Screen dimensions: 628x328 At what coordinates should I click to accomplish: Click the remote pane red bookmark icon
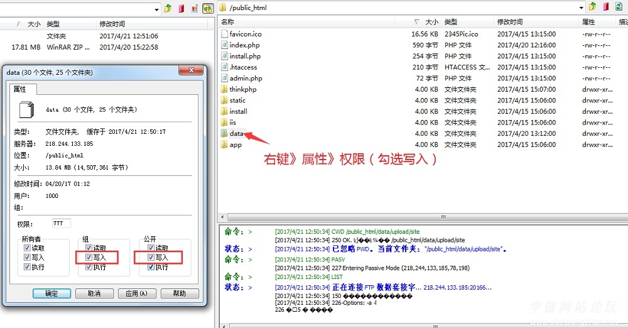[607, 8]
